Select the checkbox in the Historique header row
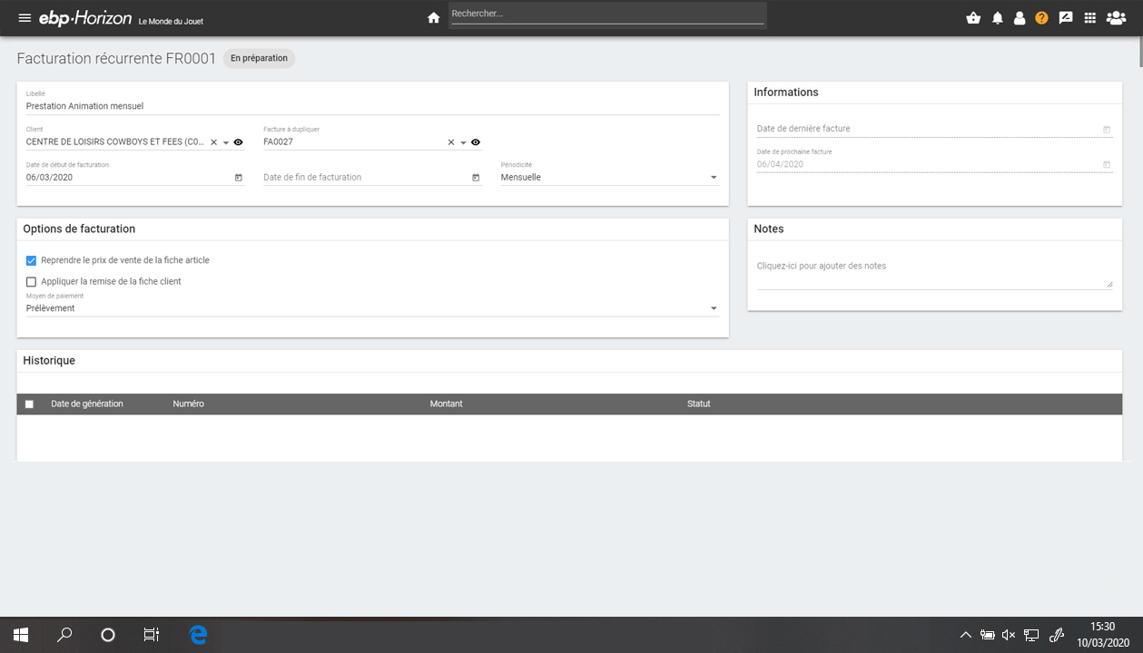 coord(29,404)
